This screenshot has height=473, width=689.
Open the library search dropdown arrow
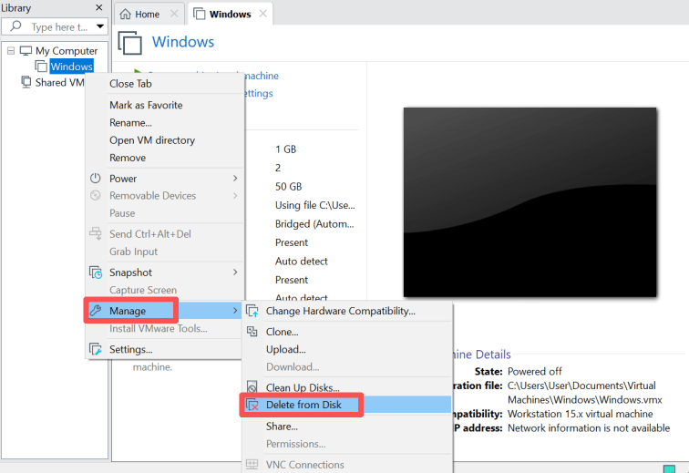[100, 26]
